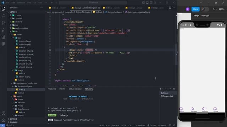The width and height of the screenshot is (227, 127).
Task: Toggle secondary sidebar layout icon
Action: point(151,2)
